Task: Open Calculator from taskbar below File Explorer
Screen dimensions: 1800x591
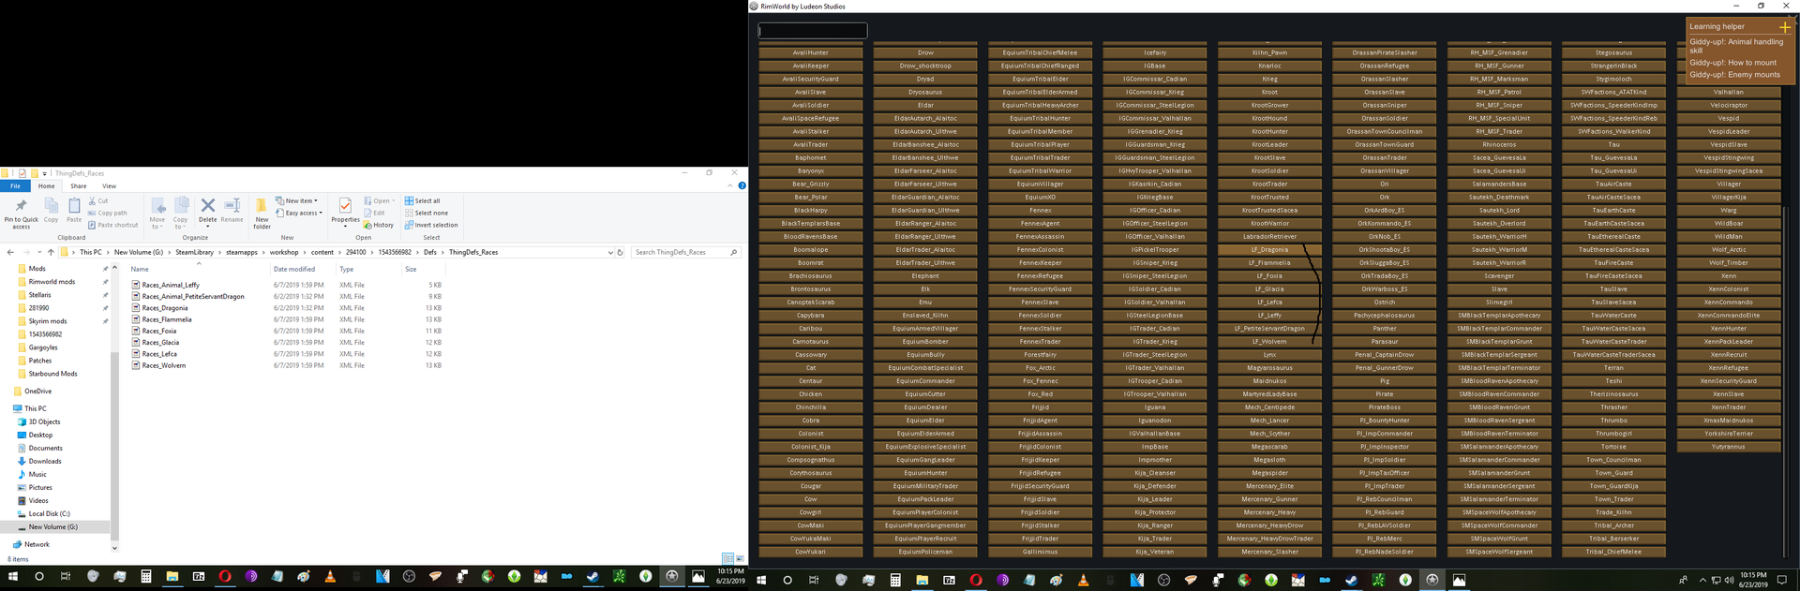Action: point(146,576)
